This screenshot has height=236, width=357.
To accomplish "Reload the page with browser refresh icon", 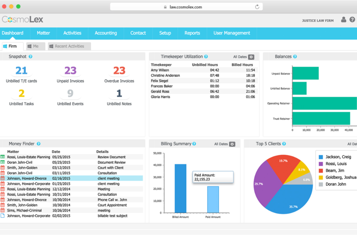I will (x=257, y=7).
